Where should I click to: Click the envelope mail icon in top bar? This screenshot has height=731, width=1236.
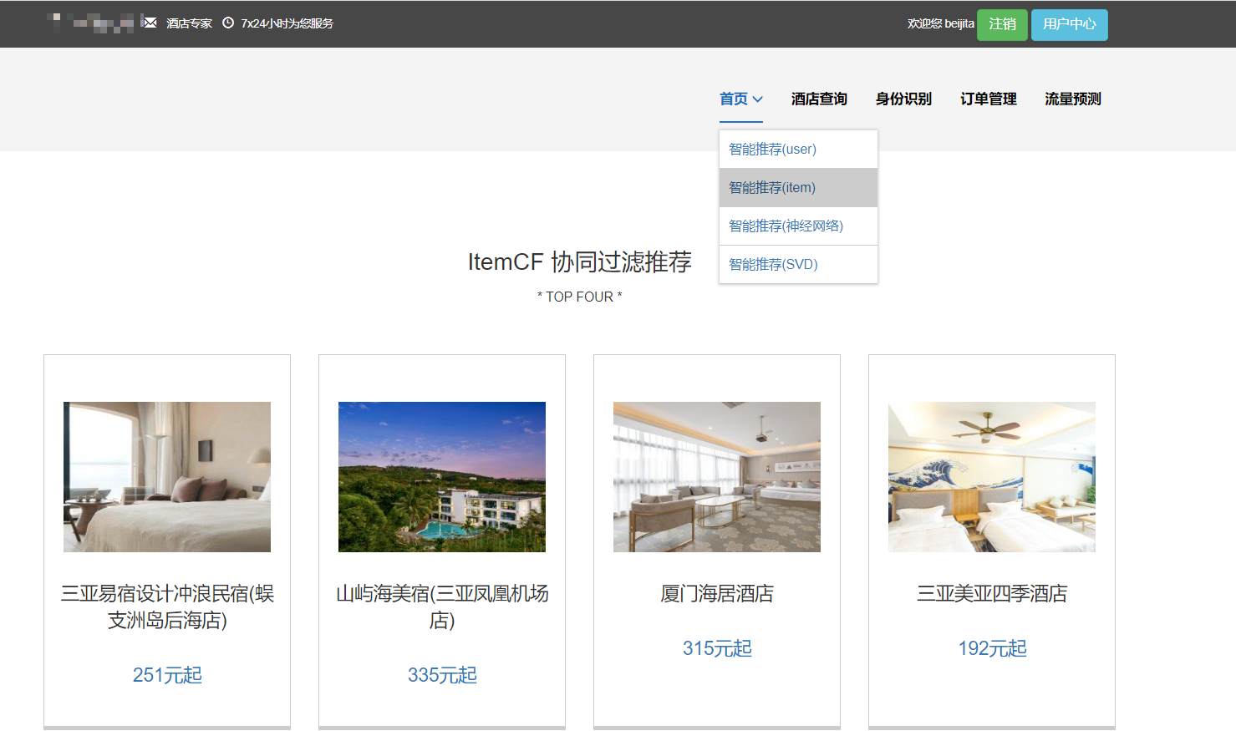pyautogui.click(x=150, y=23)
